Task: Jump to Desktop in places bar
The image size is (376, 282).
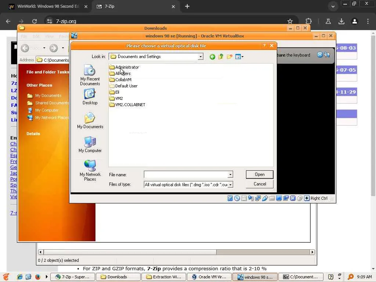Action: [x=90, y=97]
